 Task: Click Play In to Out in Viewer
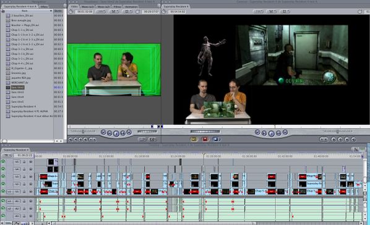(x=110, y=134)
